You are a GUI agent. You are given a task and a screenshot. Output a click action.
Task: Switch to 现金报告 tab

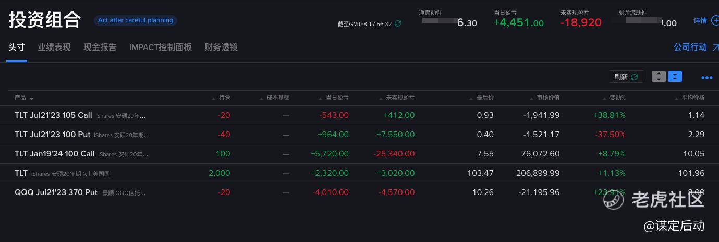click(x=100, y=47)
